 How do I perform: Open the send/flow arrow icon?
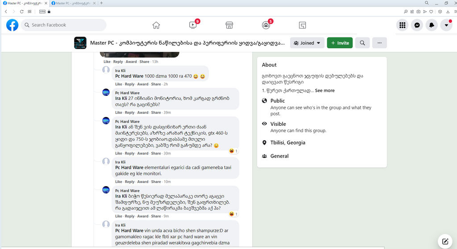(x=425, y=12)
